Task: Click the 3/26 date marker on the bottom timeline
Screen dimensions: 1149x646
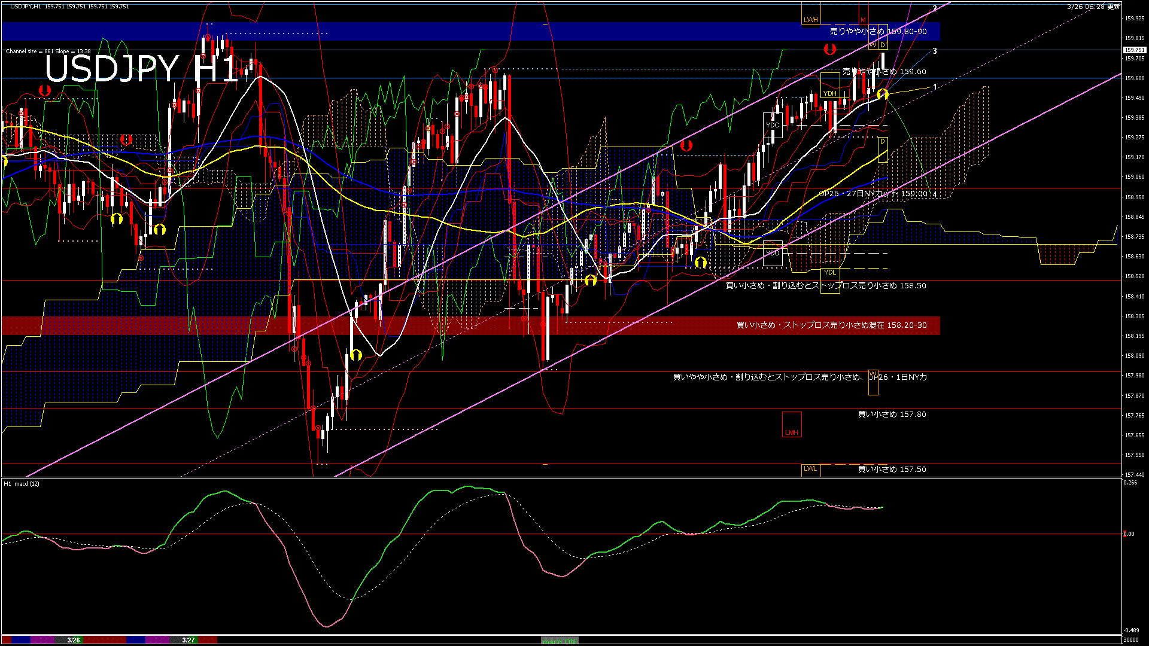Action: 73,640
